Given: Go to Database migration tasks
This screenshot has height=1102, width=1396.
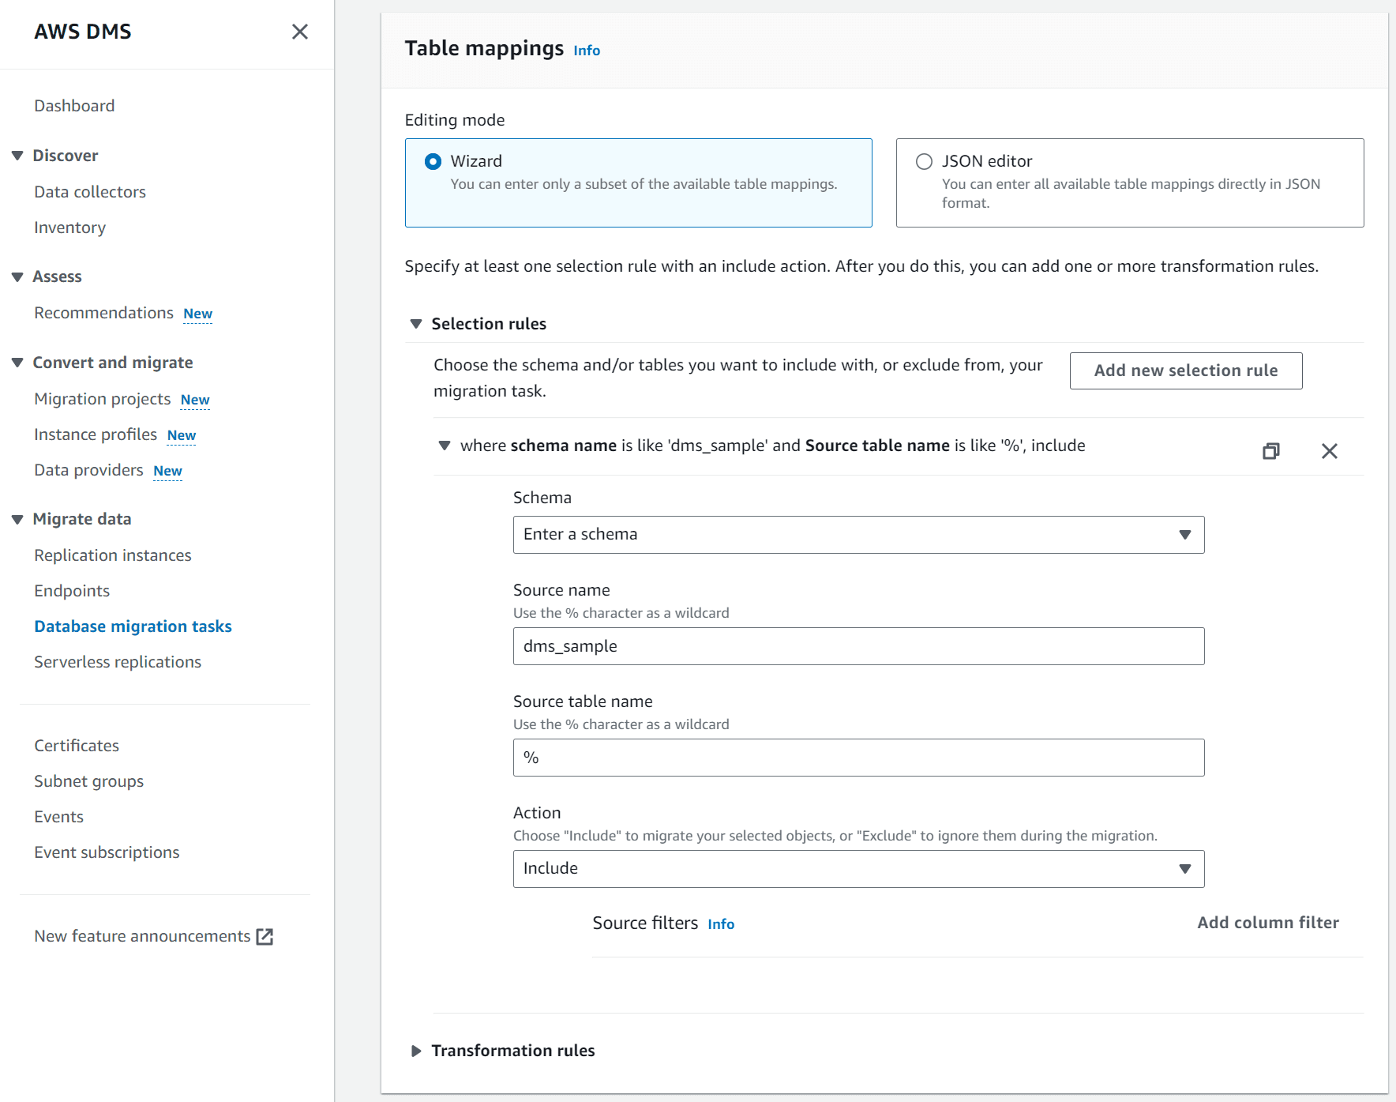Looking at the screenshot, I should pos(132,626).
